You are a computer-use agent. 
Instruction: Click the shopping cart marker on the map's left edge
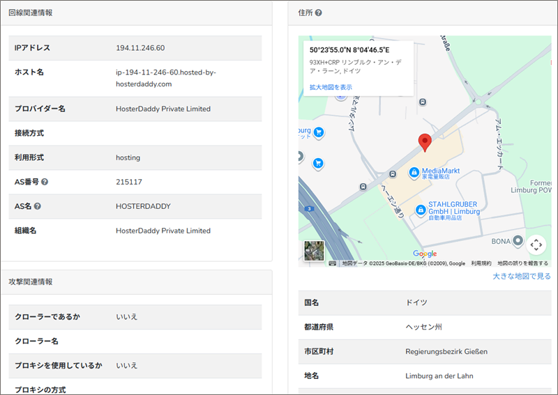pyautogui.click(x=318, y=163)
